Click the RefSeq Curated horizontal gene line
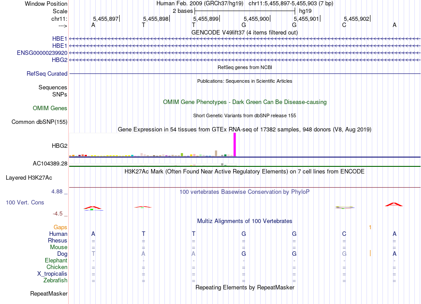The height and width of the screenshot is (304, 421). 245,74
